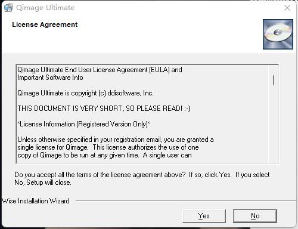Decline the license with the No button

click(x=255, y=216)
